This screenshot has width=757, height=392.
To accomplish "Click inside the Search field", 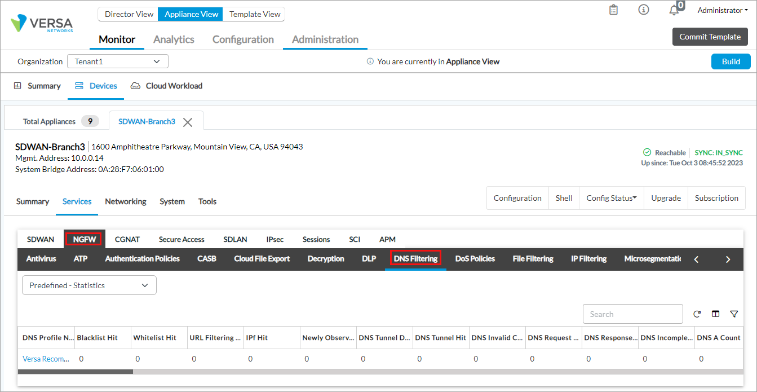I will point(632,314).
